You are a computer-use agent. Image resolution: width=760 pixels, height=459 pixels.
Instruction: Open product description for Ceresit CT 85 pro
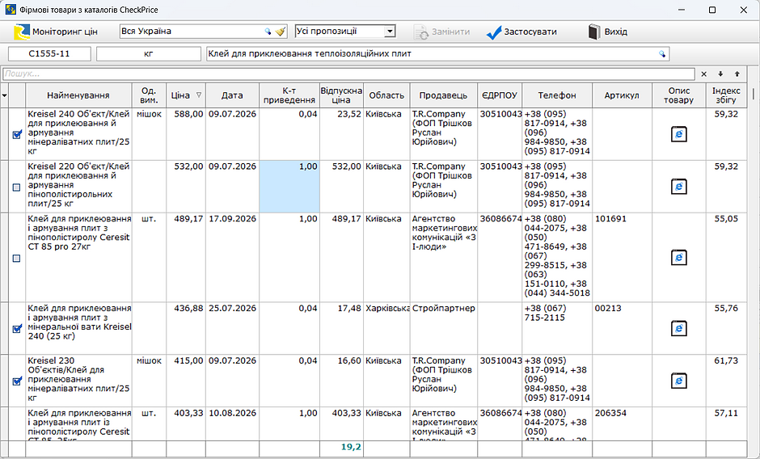tap(678, 258)
